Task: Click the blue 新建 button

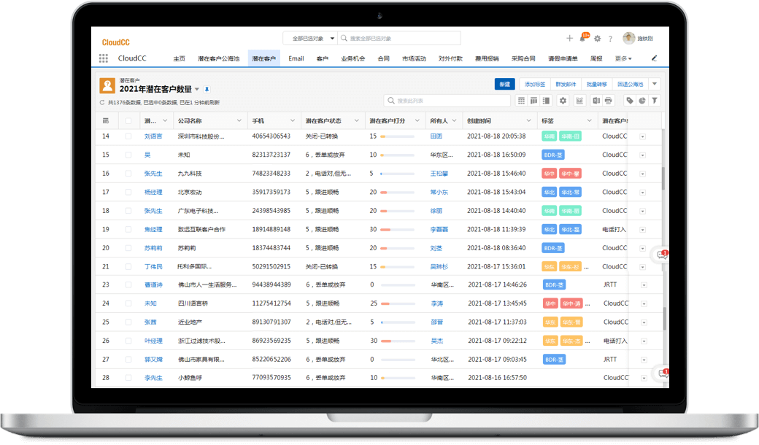Action: click(x=504, y=85)
